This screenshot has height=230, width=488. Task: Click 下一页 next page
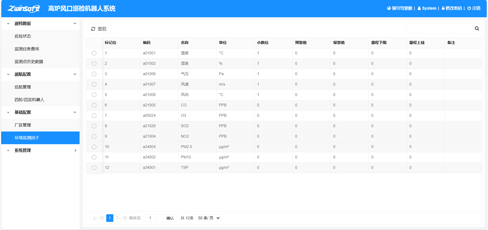pyautogui.click(x=121, y=218)
